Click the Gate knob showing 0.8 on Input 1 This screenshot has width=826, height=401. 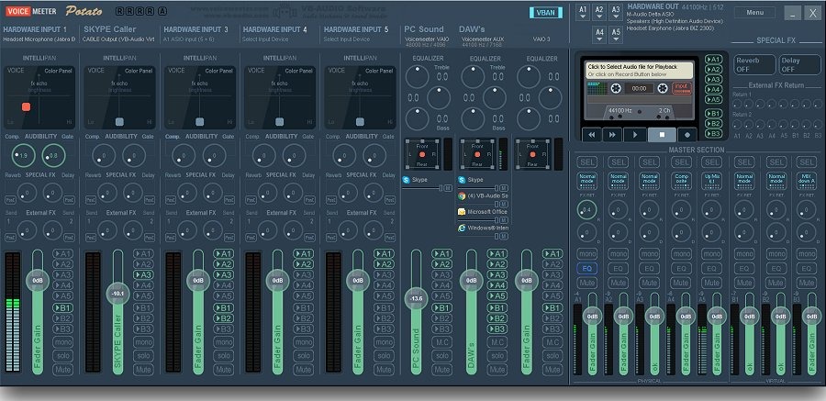point(54,155)
